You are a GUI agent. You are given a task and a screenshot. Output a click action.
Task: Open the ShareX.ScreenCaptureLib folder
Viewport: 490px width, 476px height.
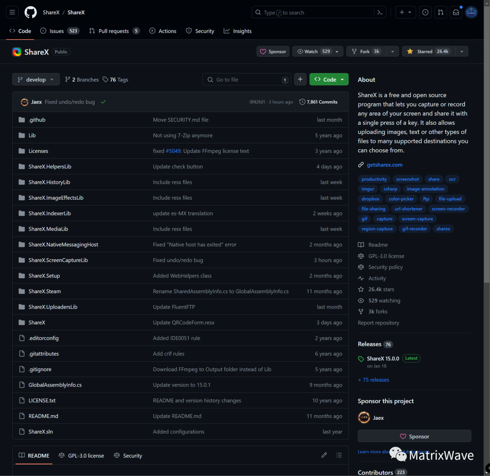[x=58, y=260]
